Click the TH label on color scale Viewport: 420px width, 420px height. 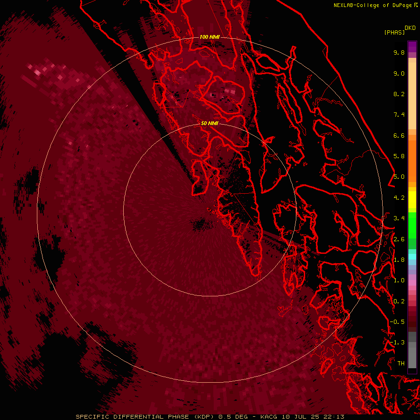coord(401,364)
